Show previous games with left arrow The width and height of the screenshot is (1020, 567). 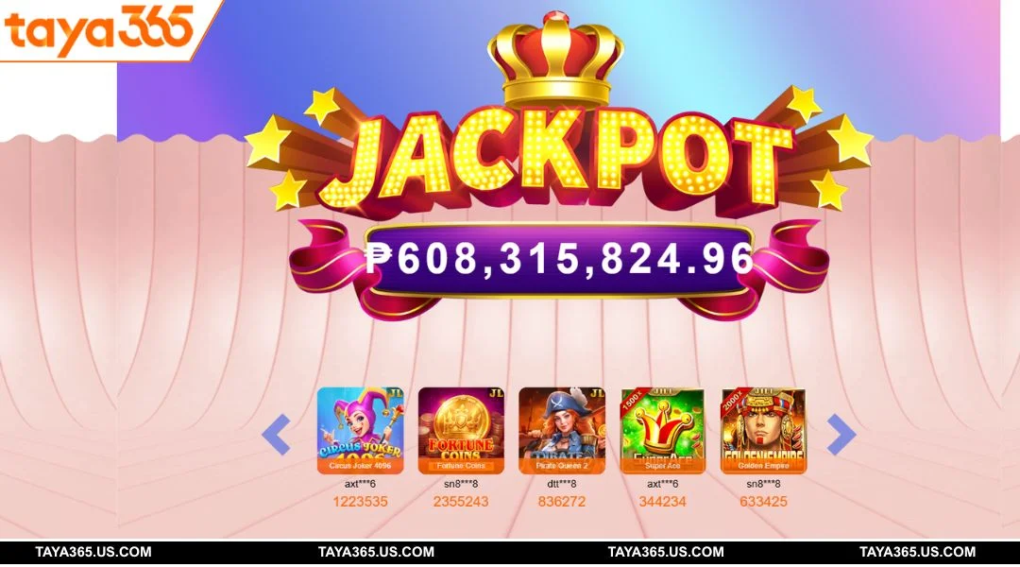(277, 434)
